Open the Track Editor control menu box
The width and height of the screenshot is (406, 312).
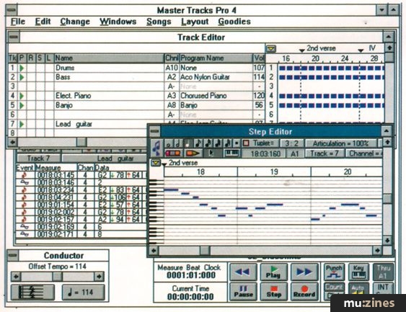pyautogui.click(x=14, y=37)
